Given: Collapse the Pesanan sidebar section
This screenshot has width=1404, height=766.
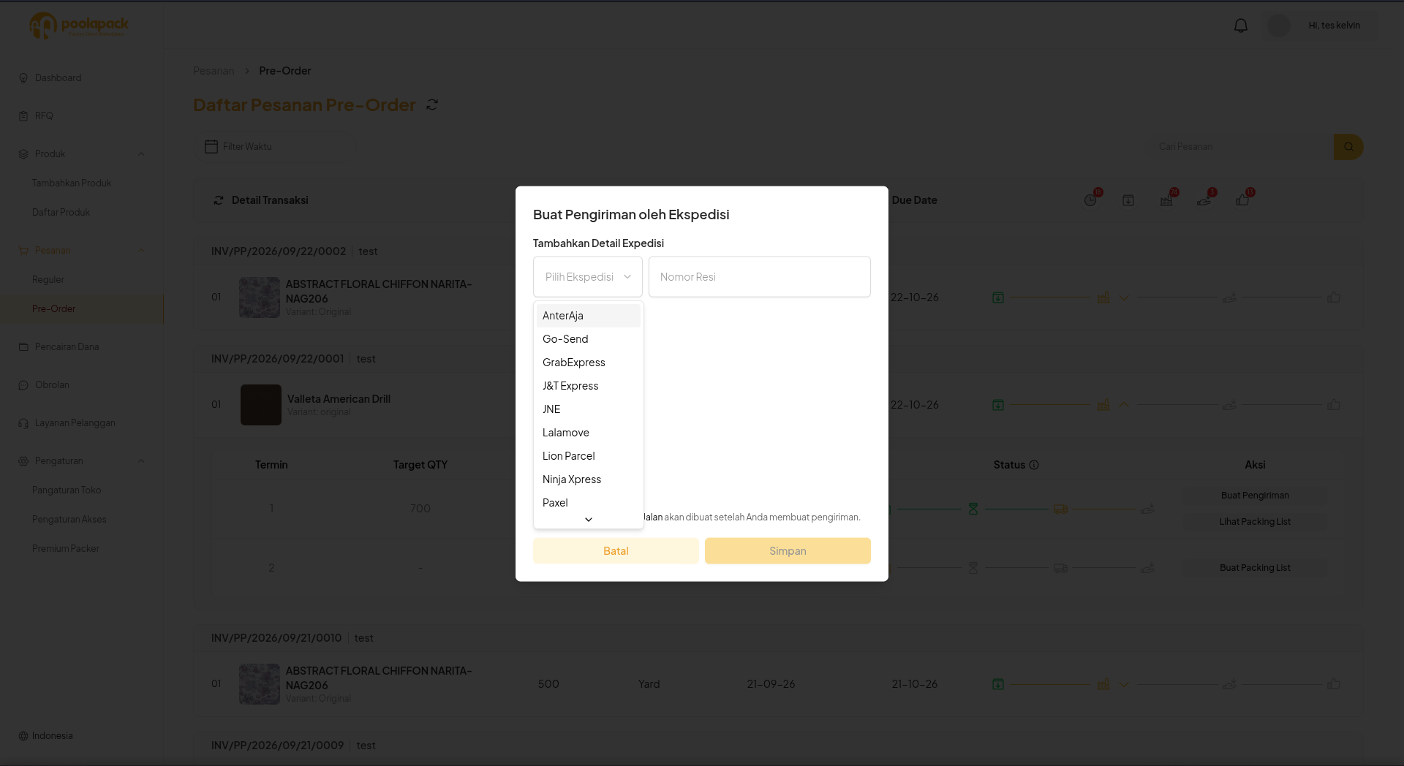Looking at the screenshot, I should click(x=141, y=251).
